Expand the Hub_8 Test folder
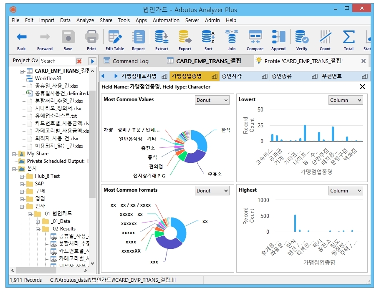The image size is (379, 296). pyautogui.click(x=22, y=177)
